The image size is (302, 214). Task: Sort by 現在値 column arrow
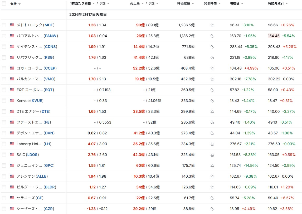[x=242, y=4]
